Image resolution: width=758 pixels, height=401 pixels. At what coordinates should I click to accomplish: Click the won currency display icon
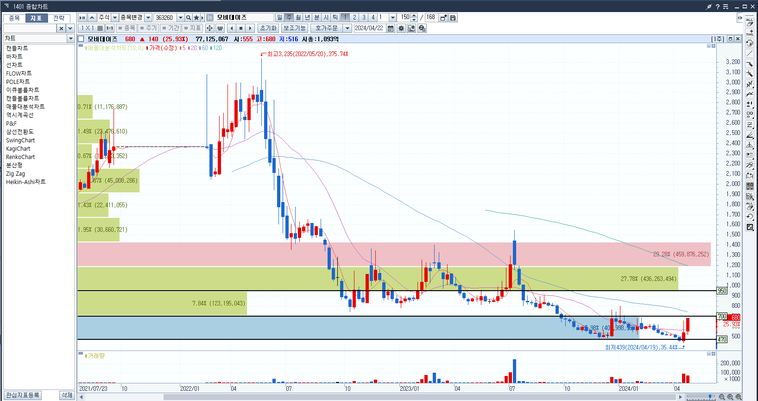click(x=220, y=28)
